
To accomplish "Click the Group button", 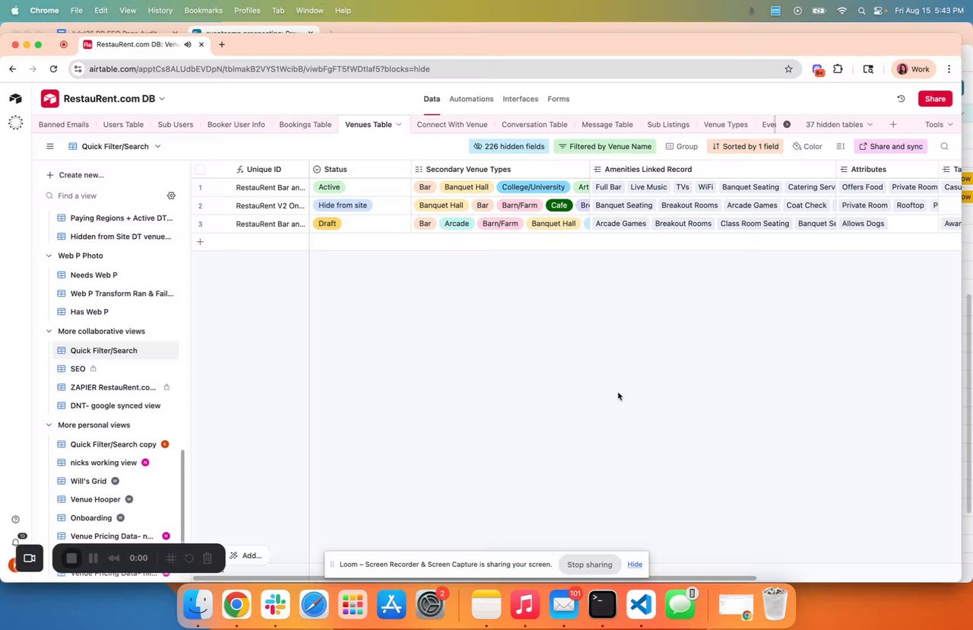I will click(682, 146).
